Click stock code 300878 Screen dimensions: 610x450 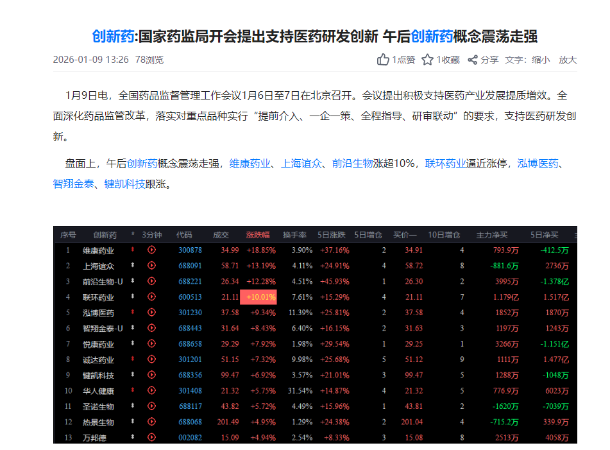pos(191,250)
